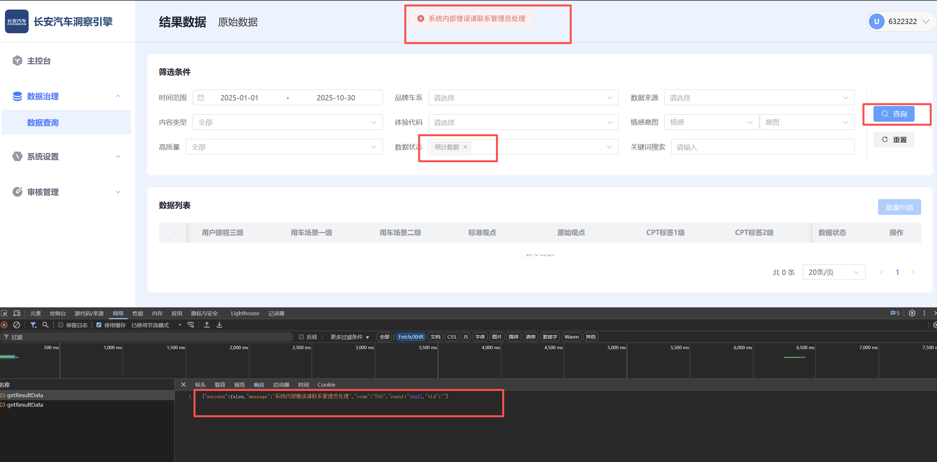
Task: Click the export HAR download icon
Action: pos(219,325)
